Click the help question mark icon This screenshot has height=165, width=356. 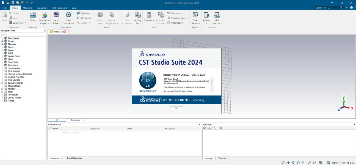(x=351, y=8)
